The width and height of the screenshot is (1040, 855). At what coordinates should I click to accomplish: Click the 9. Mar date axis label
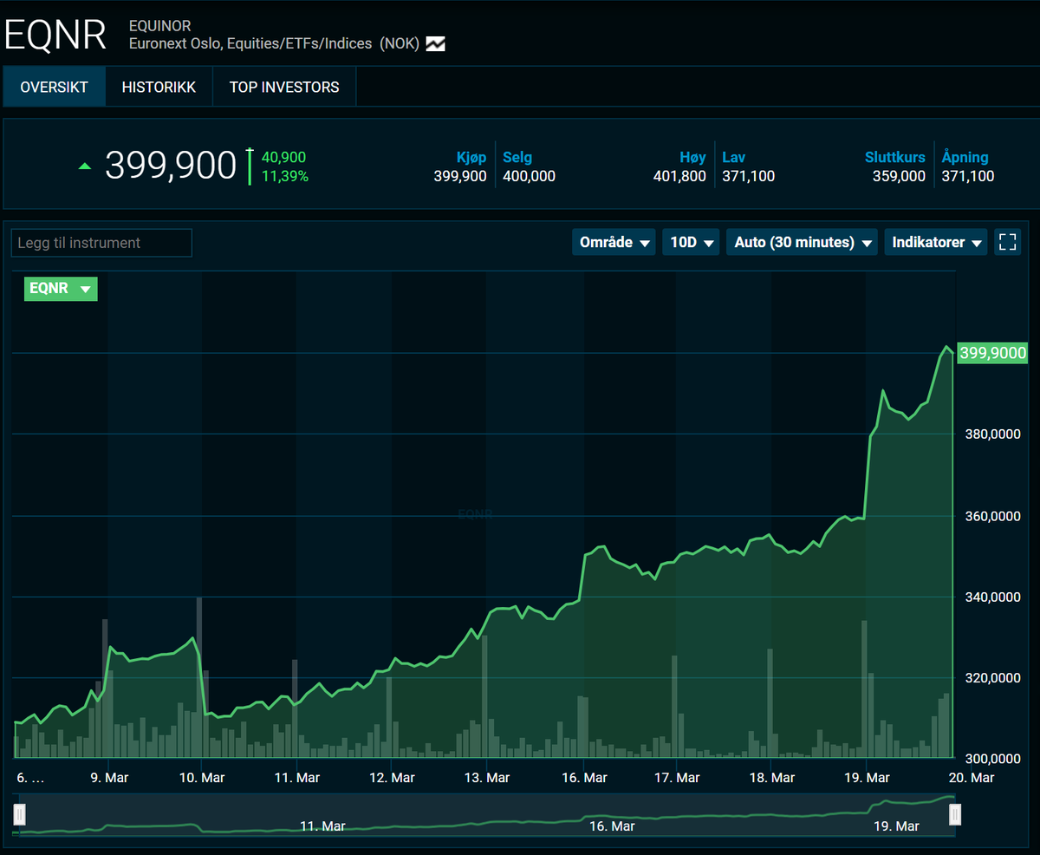(x=109, y=778)
